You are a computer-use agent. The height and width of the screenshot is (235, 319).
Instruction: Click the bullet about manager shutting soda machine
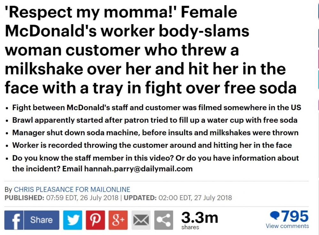[155, 133]
